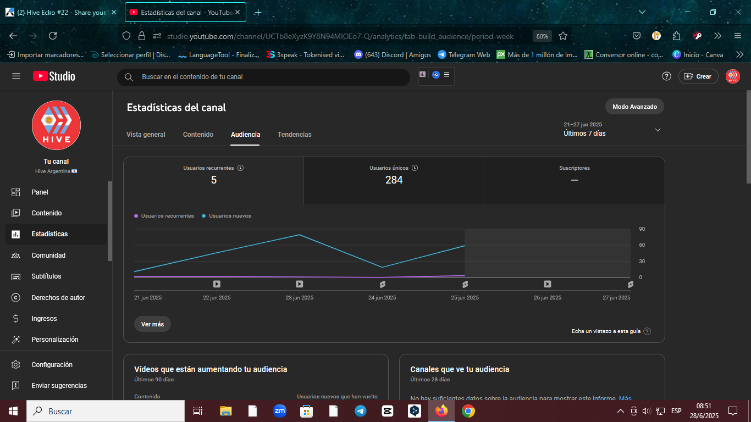Click the Más link in Canales que ve tu audiencia
Screen dimensions: 751x422
point(625,398)
